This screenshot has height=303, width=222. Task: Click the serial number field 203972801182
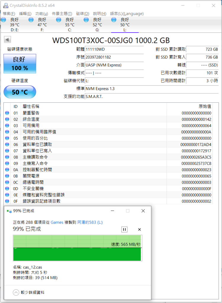click(114, 57)
